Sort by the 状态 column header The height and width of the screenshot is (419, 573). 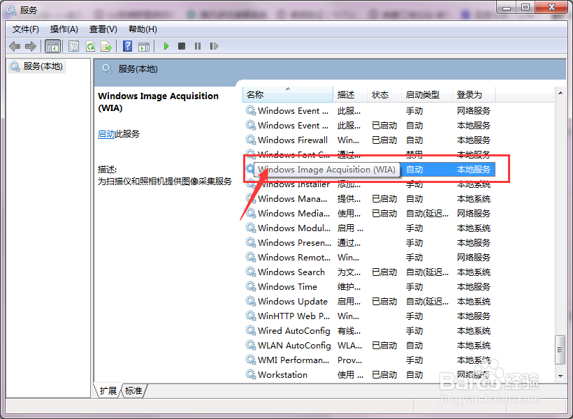pos(384,94)
